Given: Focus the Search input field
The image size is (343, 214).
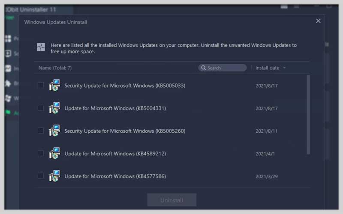Looking at the screenshot, I should [x=223, y=68].
